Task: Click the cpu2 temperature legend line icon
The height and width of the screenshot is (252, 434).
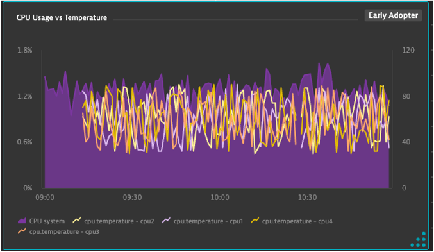Action: 77,221
